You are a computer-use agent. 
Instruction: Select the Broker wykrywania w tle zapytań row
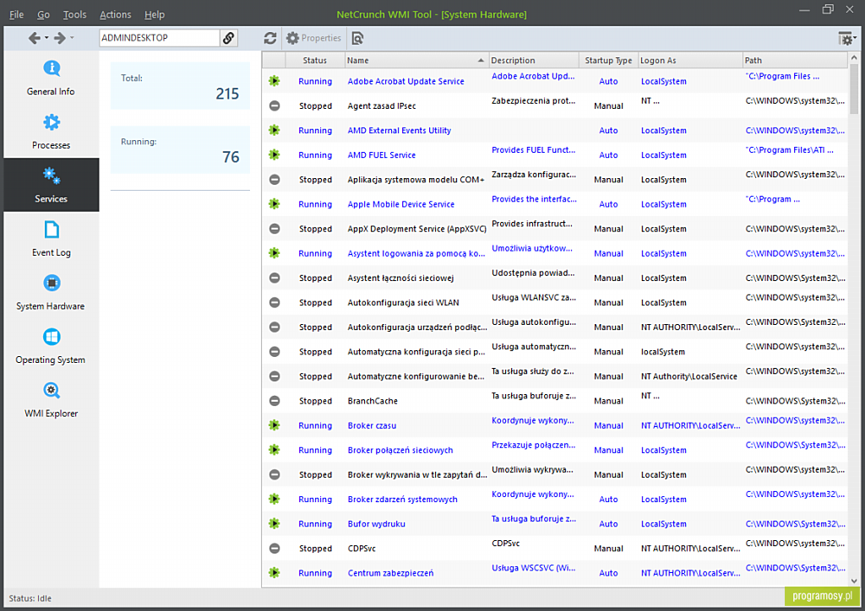tap(554, 474)
